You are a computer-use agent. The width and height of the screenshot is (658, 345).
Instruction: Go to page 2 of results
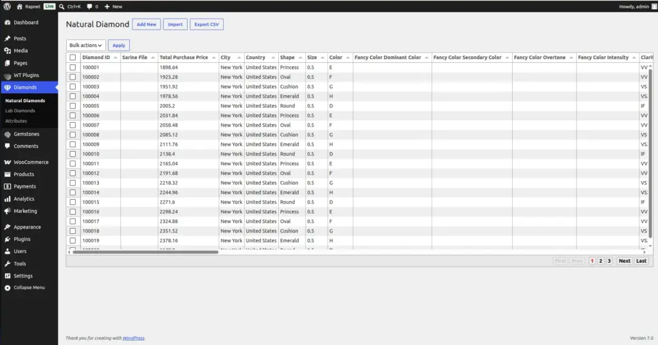tap(601, 261)
